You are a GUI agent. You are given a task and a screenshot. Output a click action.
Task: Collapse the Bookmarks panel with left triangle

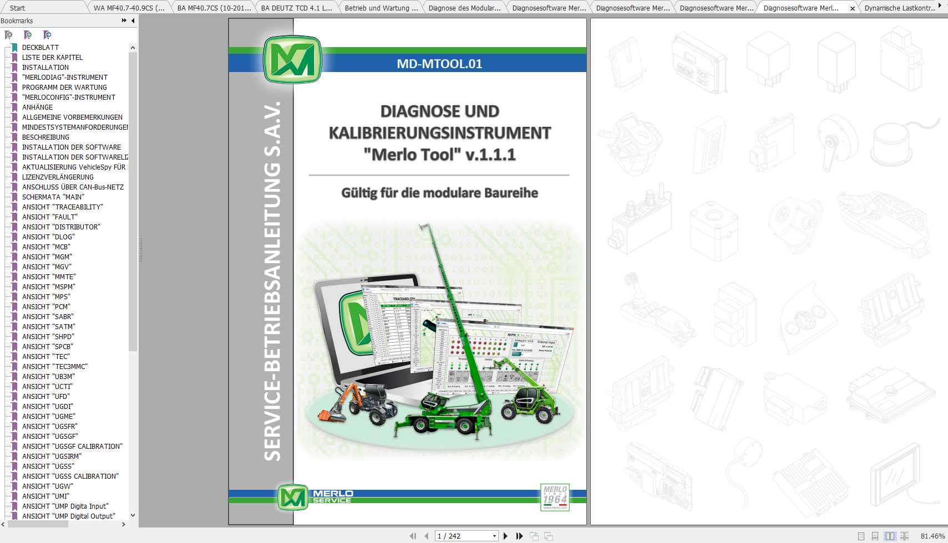(x=133, y=21)
